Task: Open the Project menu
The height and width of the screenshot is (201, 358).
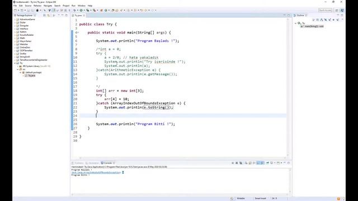Action: [x=66, y=6]
